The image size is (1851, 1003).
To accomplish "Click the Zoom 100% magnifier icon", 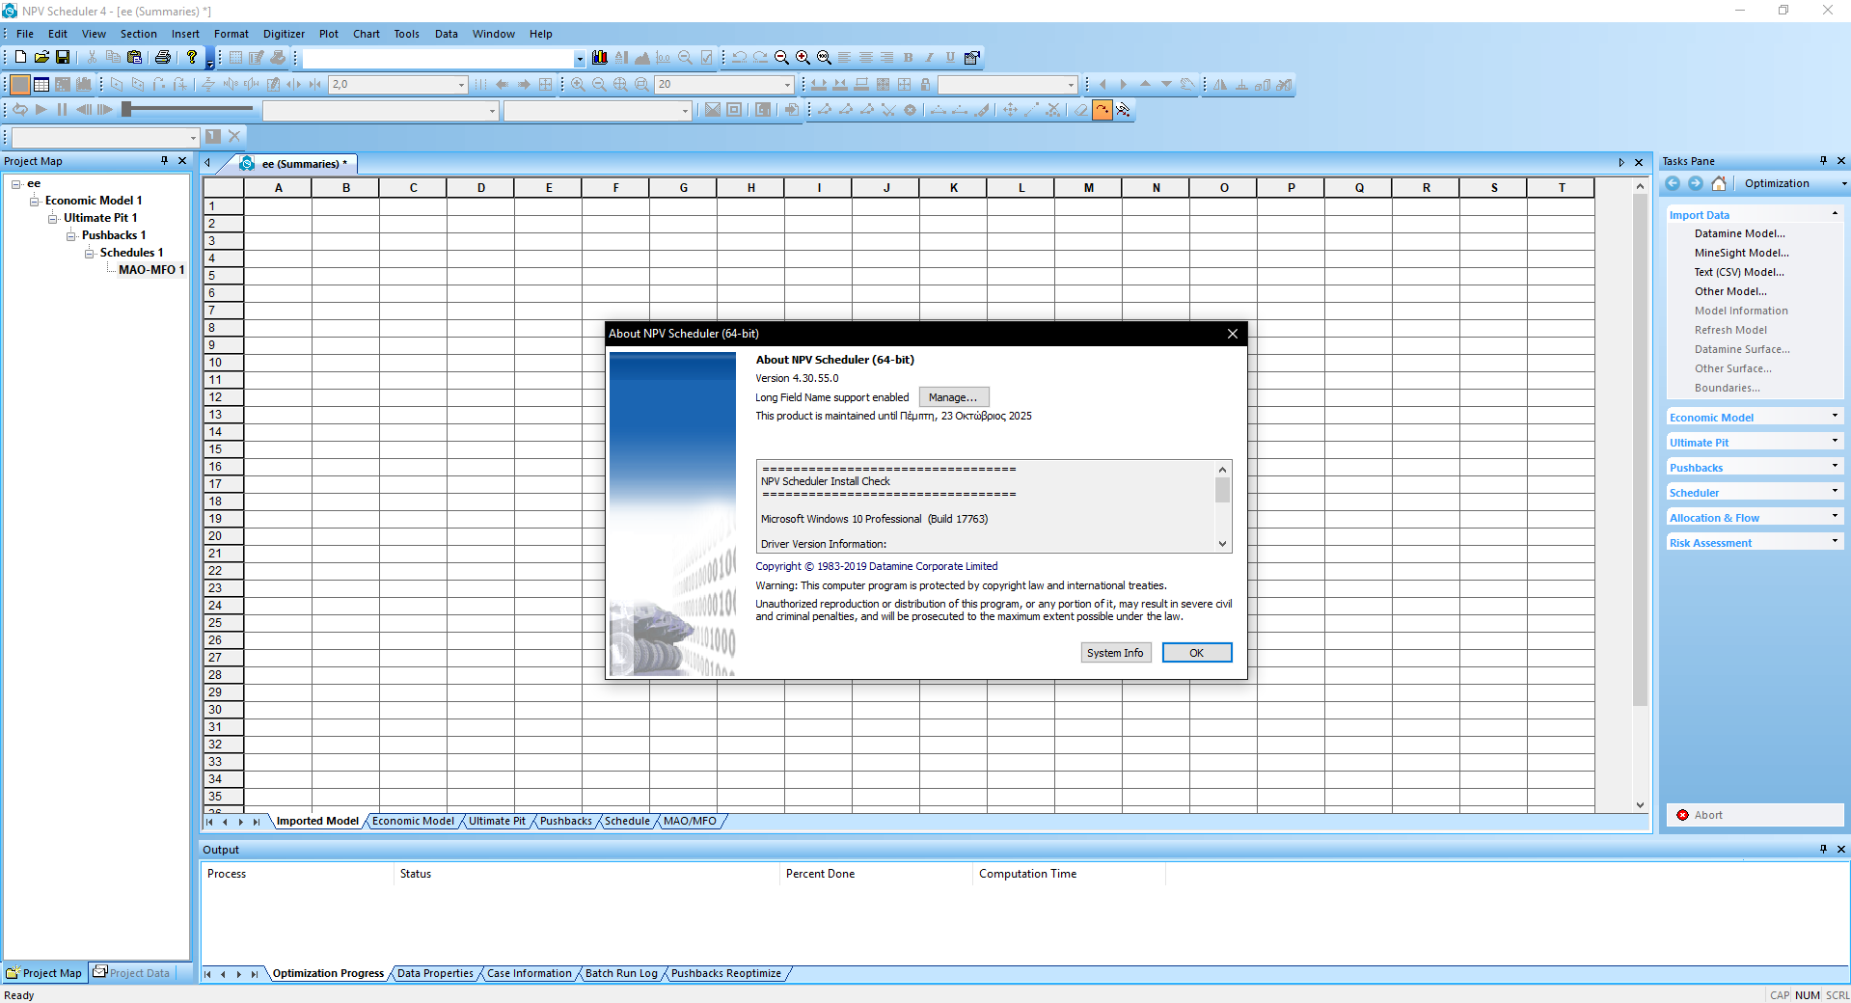I will [824, 58].
